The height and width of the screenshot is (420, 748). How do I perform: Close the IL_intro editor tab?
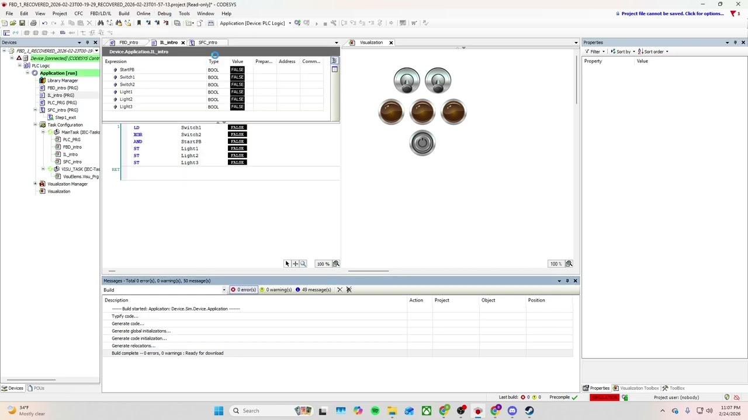click(183, 43)
